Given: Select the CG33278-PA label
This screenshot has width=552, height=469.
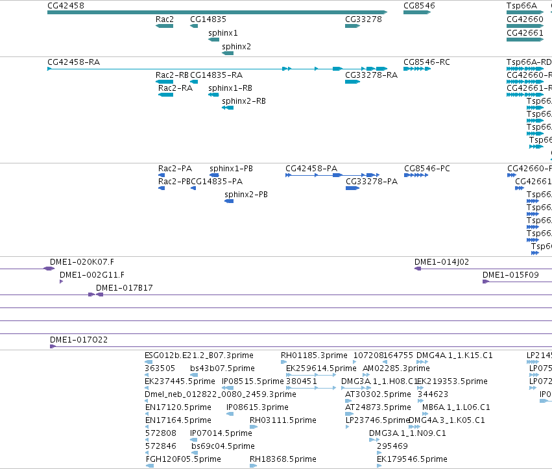Looking at the screenshot, I should [372, 182].
